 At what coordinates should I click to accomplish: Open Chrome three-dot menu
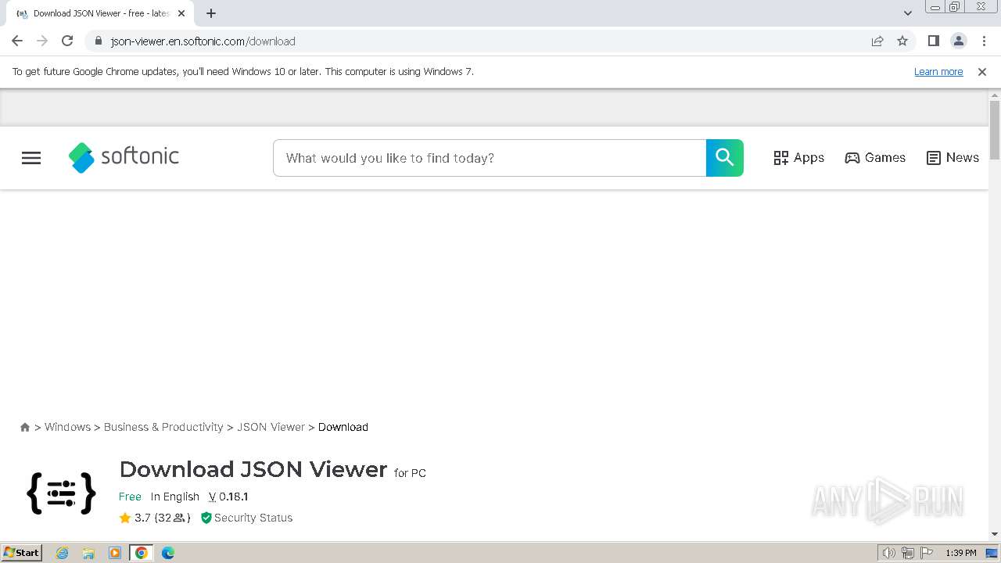[984, 41]
